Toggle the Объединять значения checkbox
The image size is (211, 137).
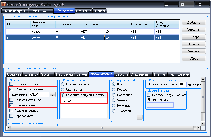tap(11, 89)
